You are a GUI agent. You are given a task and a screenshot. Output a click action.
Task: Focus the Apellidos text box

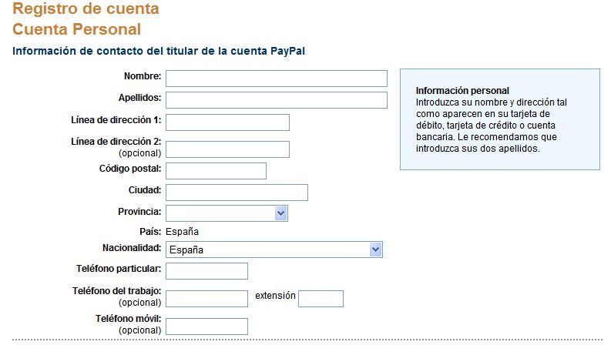277,100
